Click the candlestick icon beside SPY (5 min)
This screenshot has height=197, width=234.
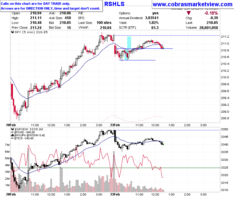13,32
